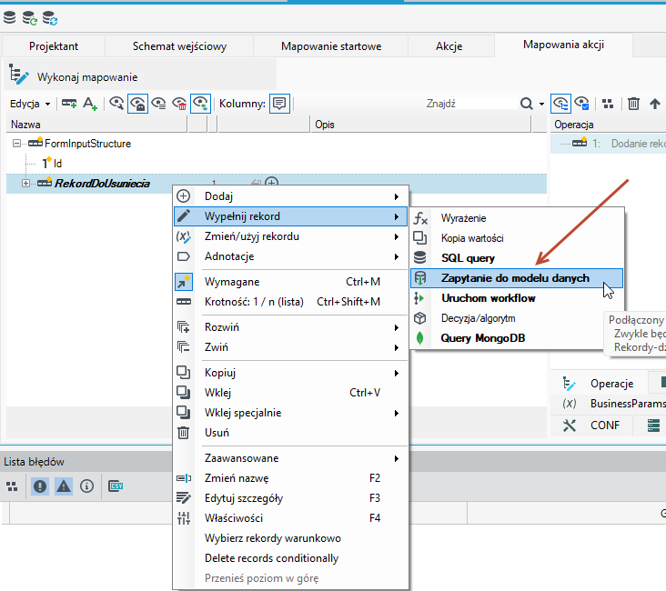The height and width of the screenshot is (591, 666).
Task: Select Kopia wartości in the submenu
Action: point(517,238)
